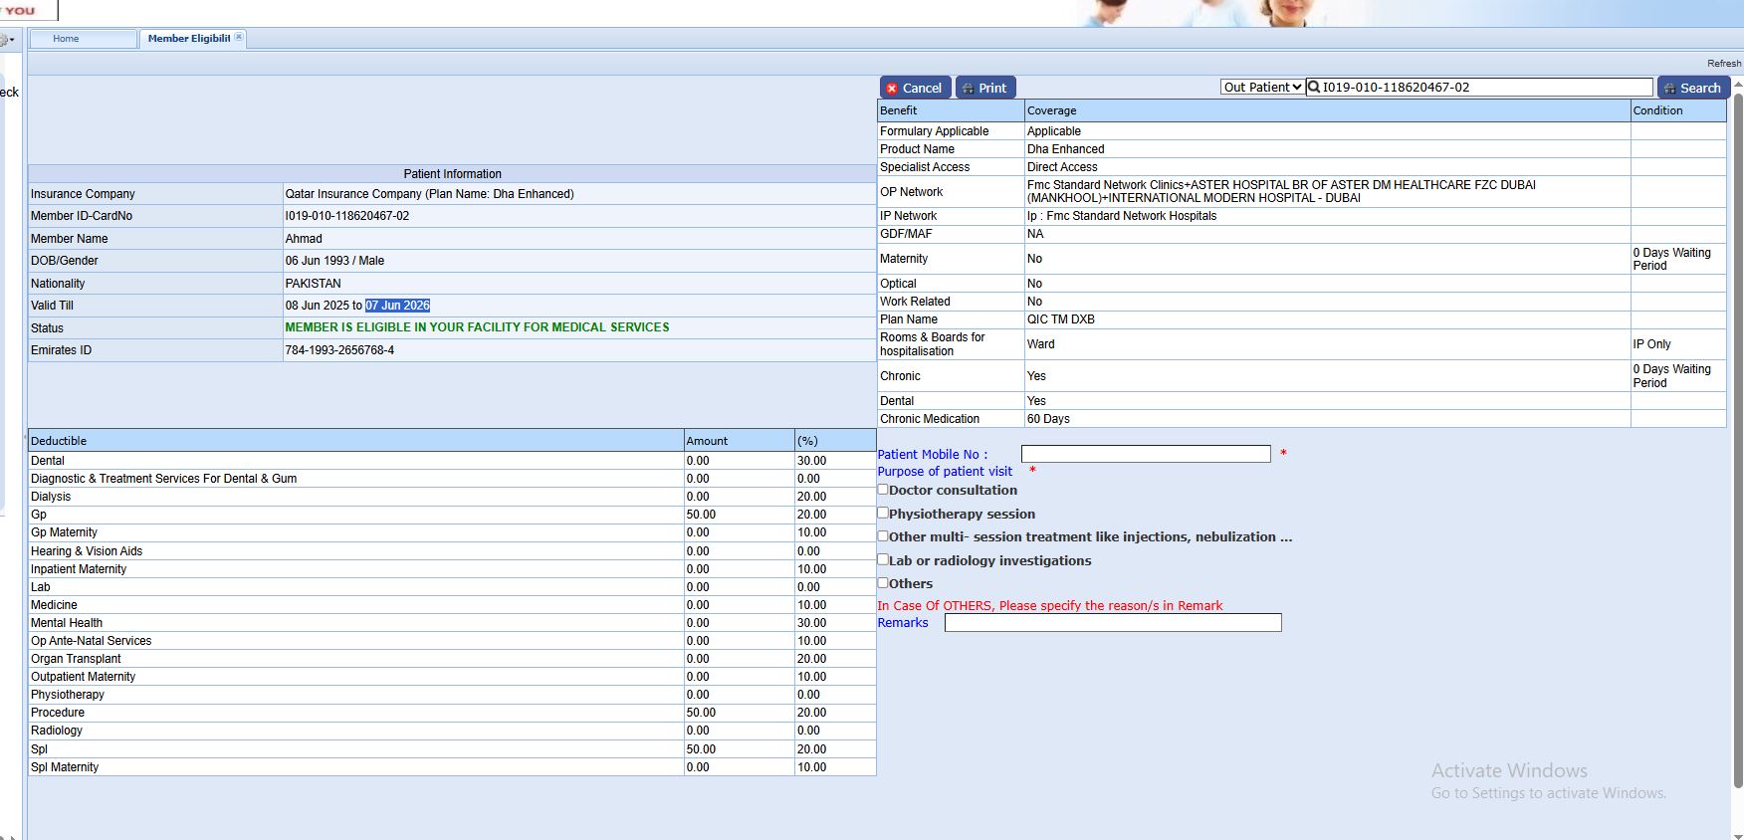Select the Others visit purpose checkbox
This screenshot has height=840, width=1744.
pyautogui.click(x=883, y=582)
